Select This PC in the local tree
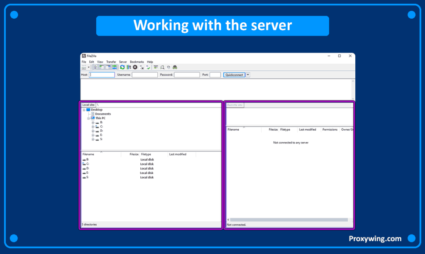The width and height of the screenshot is (425, 254). tap(100, 118)
